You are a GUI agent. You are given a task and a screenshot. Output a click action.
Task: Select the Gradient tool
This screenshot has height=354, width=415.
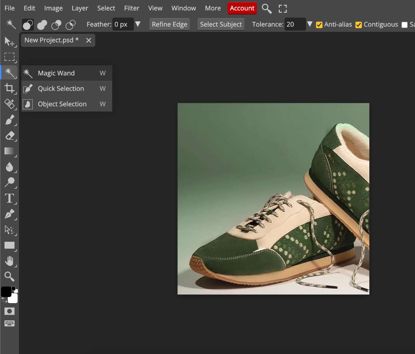9,151
